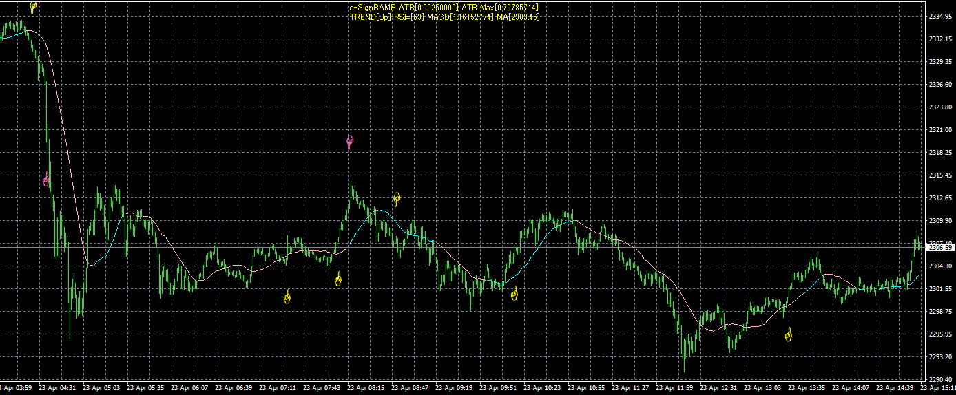Click the yellow hand signal in the top-left corner
Screen dimensions: 956x395
tap(33, 8)
